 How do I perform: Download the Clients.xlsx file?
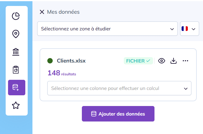pyautogui.click(x=174, y=61)
